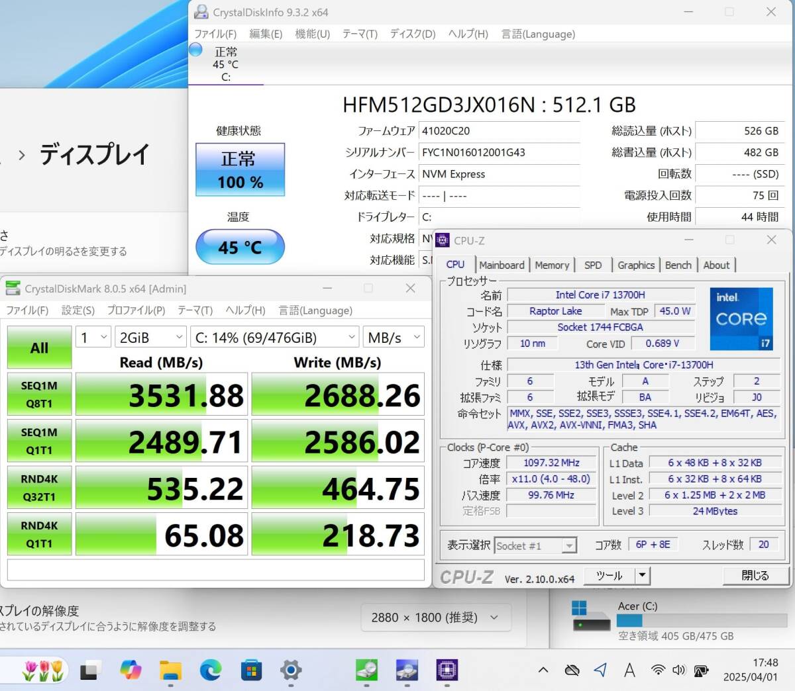Open Microsoft Store from the taskbar
Viewport: 795px width, 691px height.
pyautogui.click(x=251, y=670)
